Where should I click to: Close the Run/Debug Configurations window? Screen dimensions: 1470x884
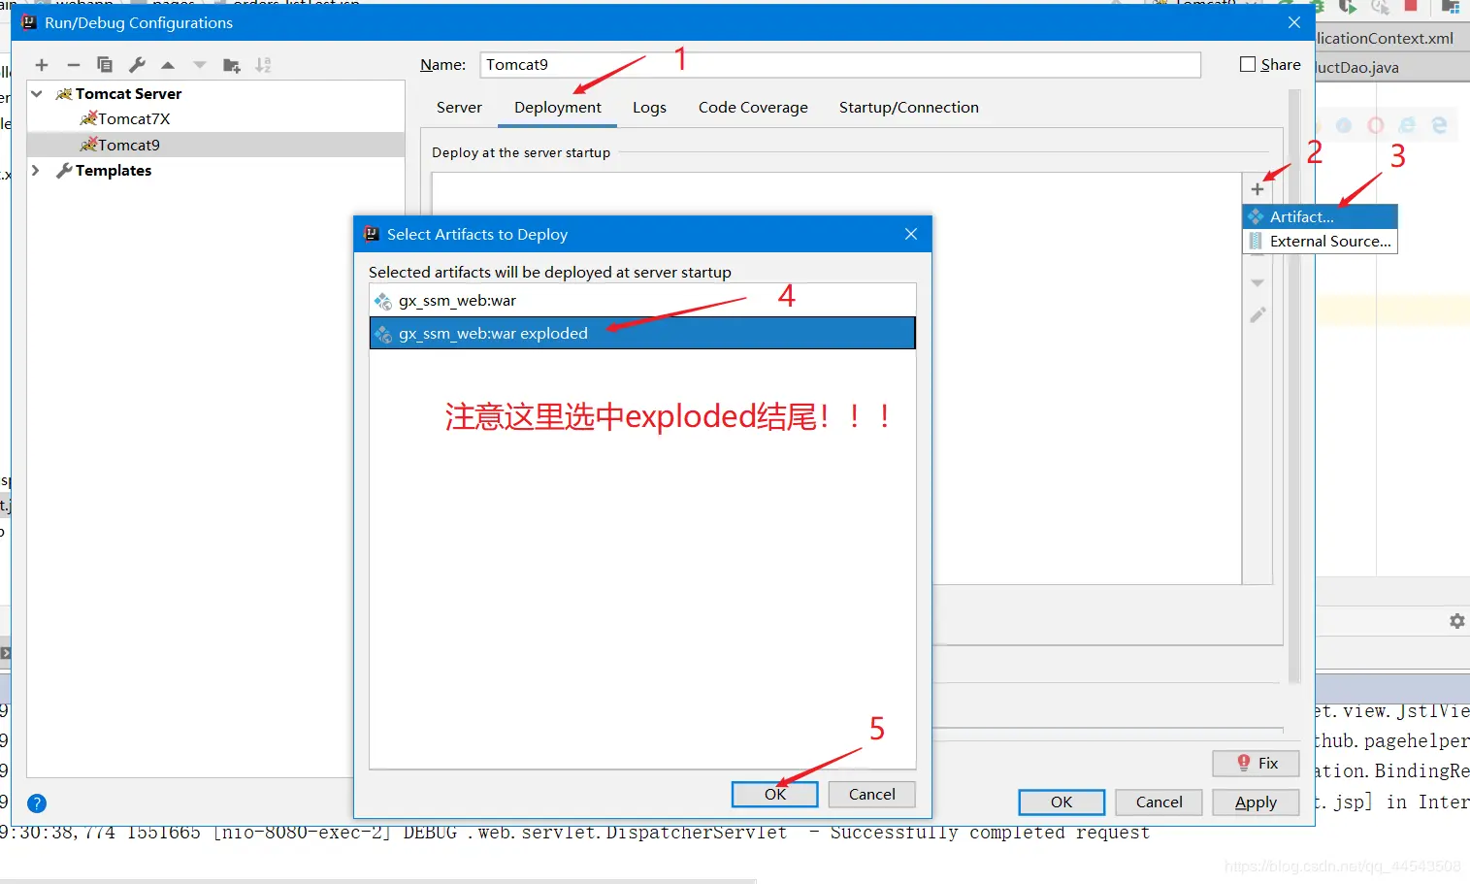coord(1294,22)
